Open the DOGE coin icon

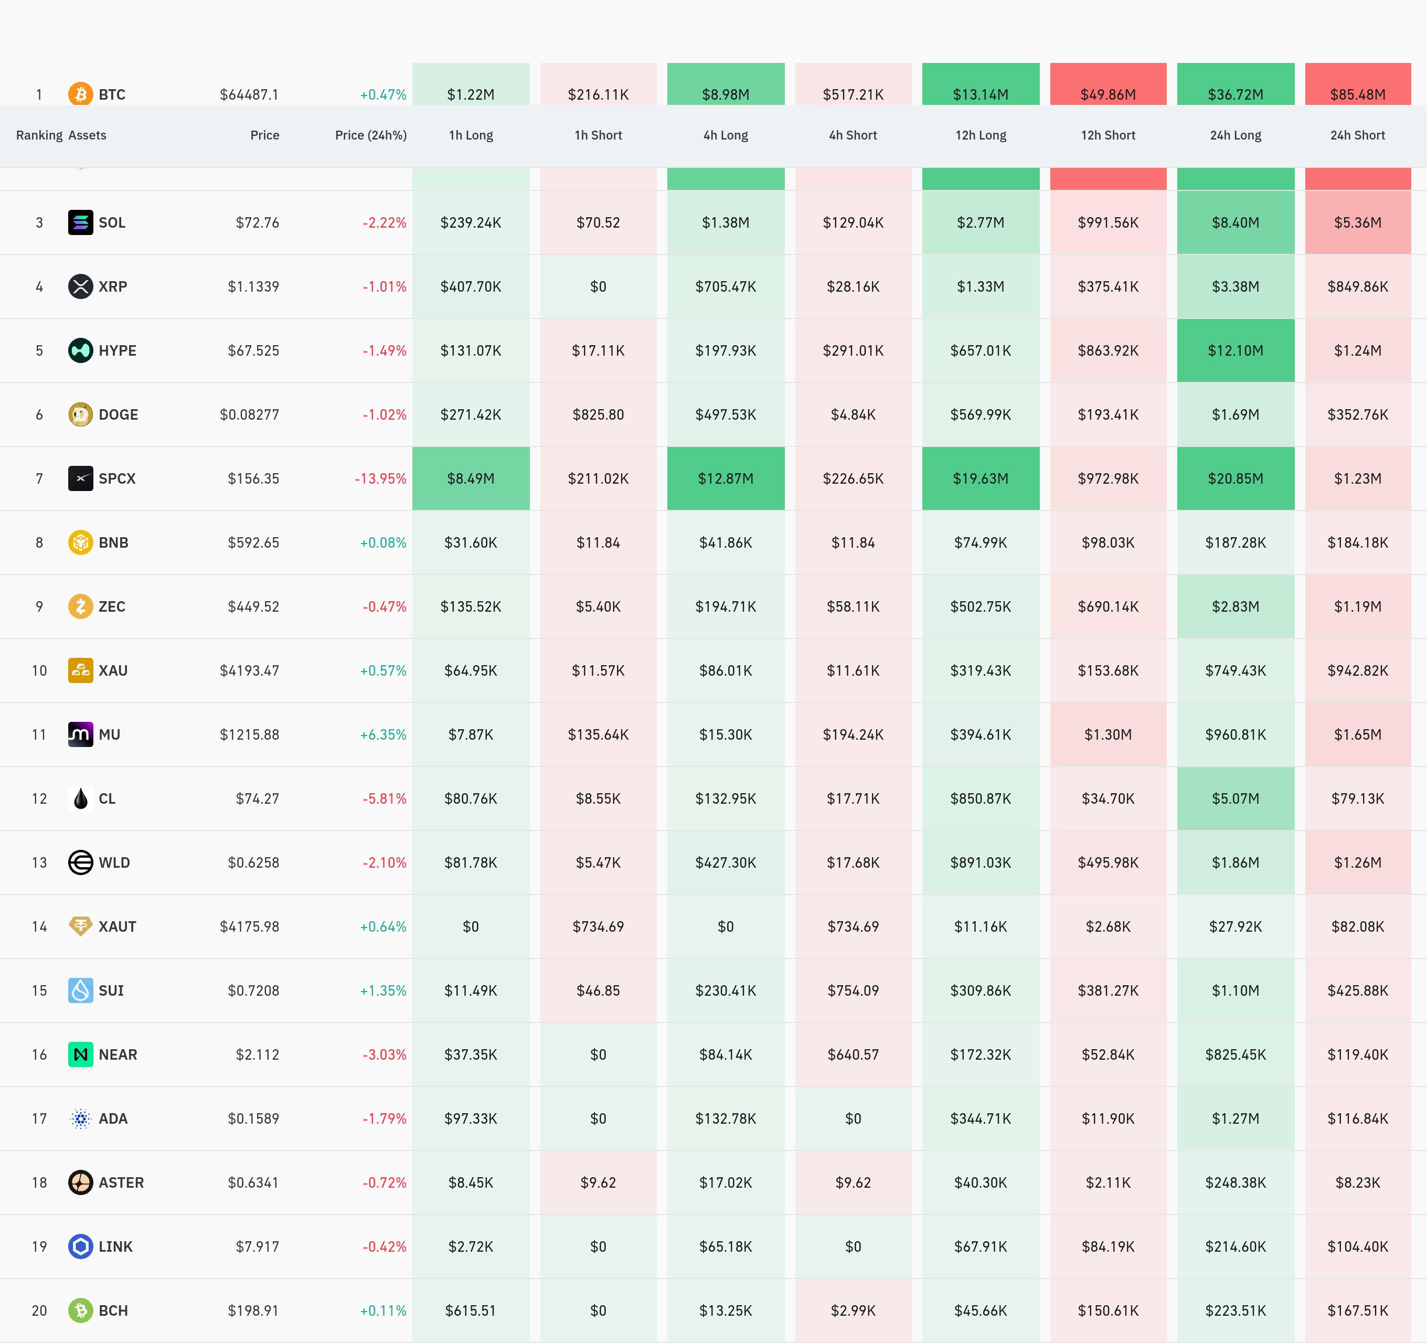pyautogui.click(x=80, y=414)
